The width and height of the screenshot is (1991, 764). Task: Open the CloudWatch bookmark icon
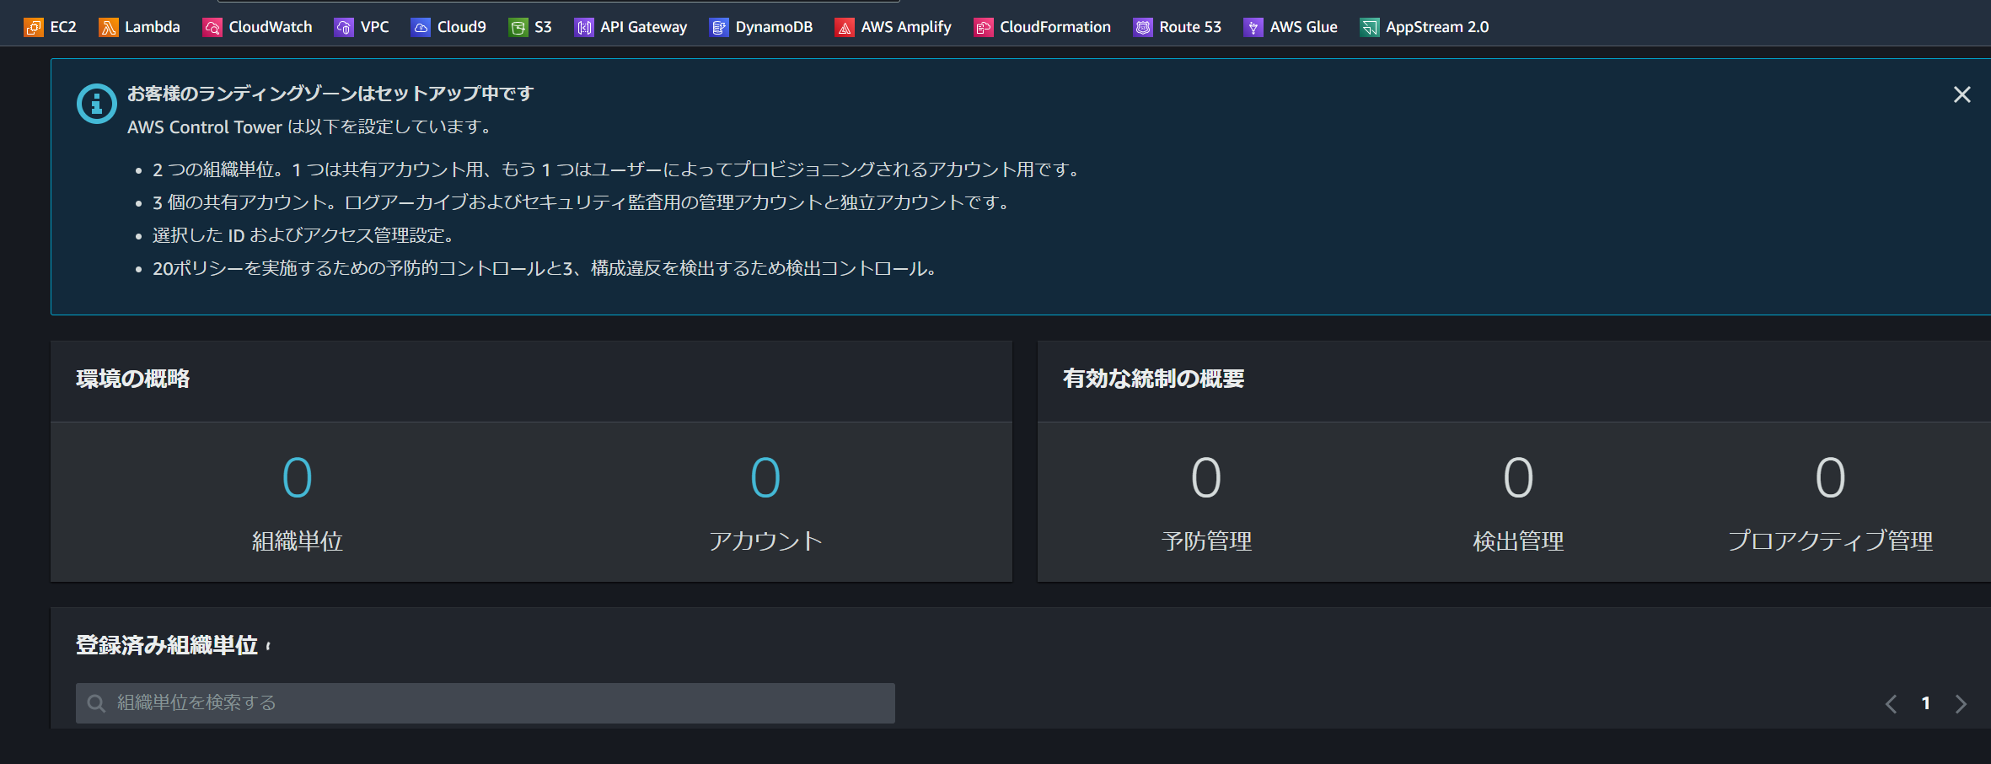(211, 26)
